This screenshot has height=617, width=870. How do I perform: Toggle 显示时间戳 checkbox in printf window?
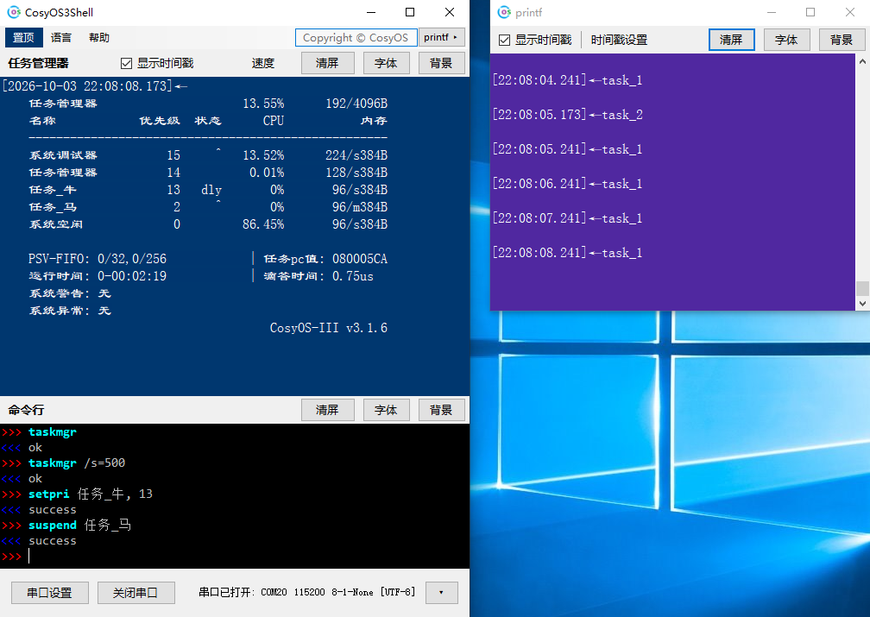tap(504, 40)
